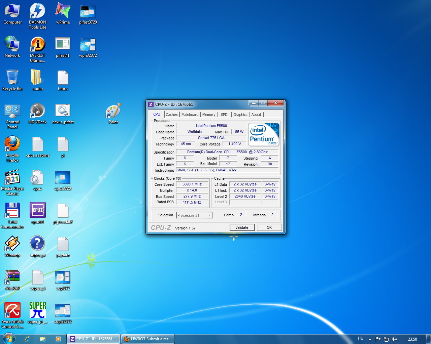
Task: Click the Core Speed 3890.1 MHz value
Action: [x=192, y=184]
